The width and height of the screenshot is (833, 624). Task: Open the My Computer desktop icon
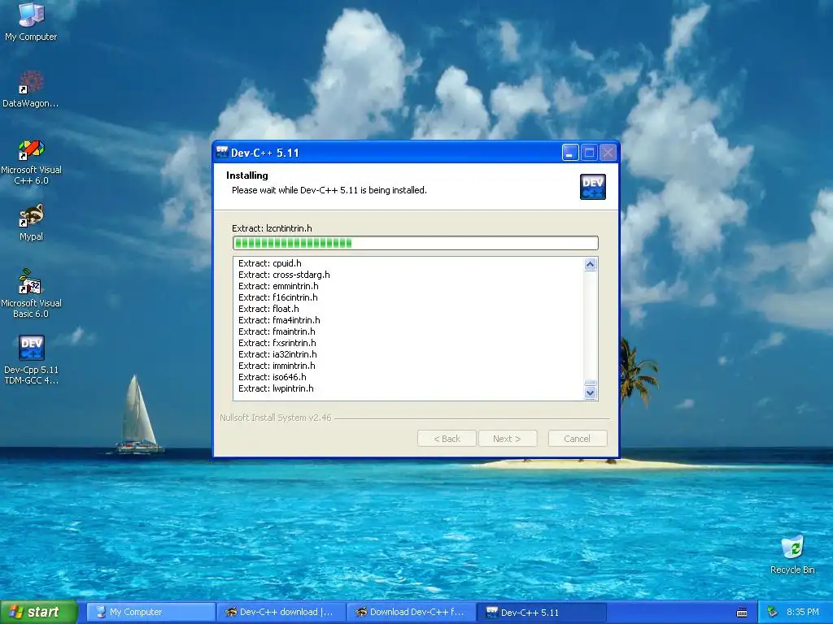pyautogui.click(x=31, y=21)
